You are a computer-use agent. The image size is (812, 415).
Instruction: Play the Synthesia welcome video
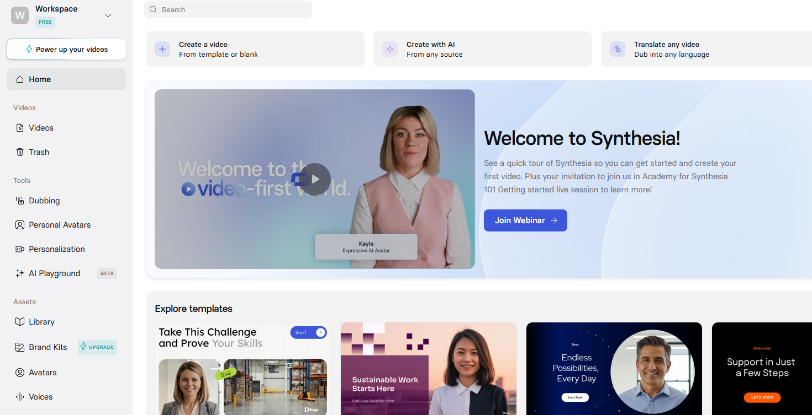(x=315, y=179)
